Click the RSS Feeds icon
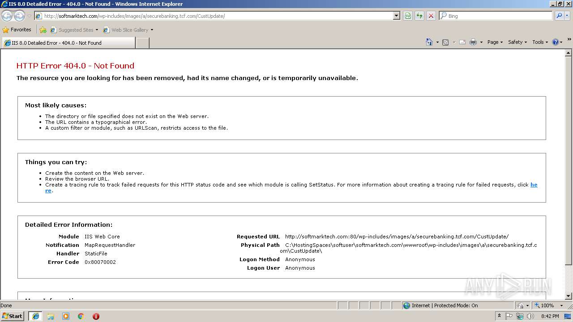573x322 pixels. pos(445,42)
